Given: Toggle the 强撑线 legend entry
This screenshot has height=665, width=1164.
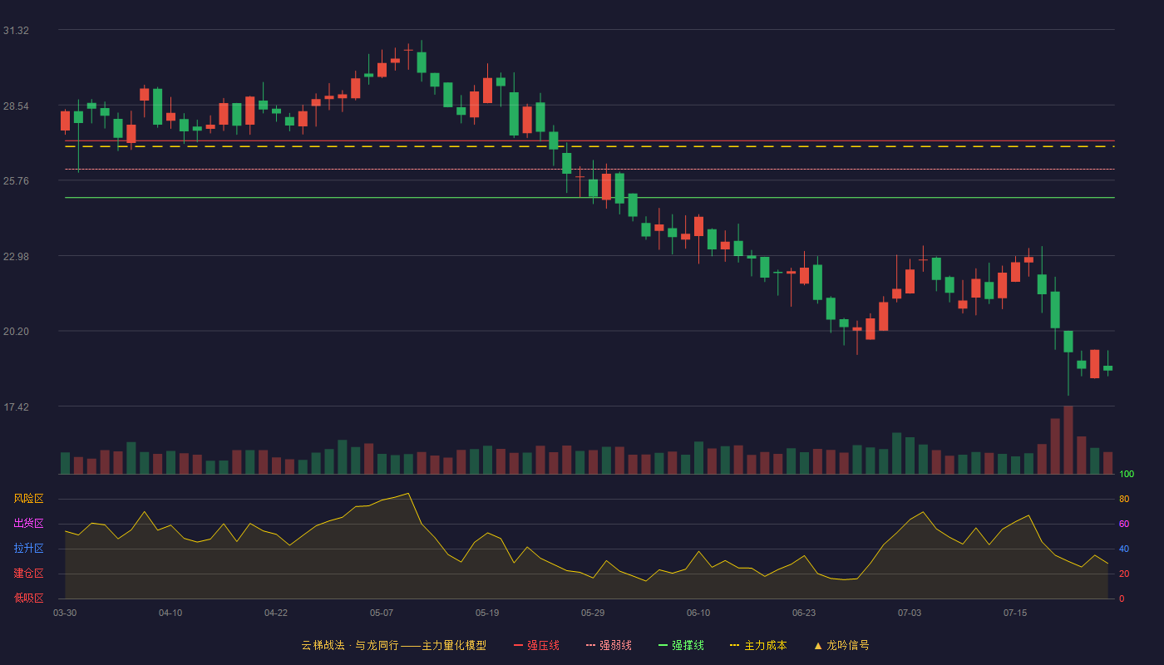Looking at the screenshot, I should pyautogui.click(x=681, y=645).
